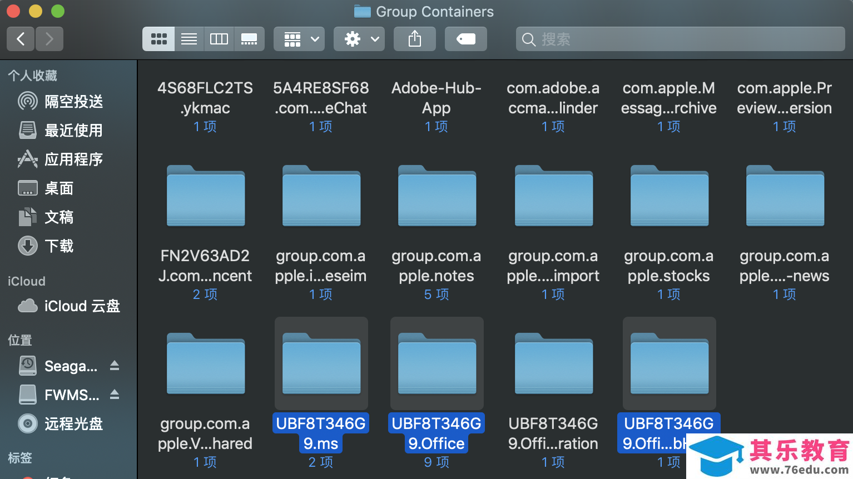853x479 pixels.
Task: Go back to the previous folder
Action: coord(21,39)
